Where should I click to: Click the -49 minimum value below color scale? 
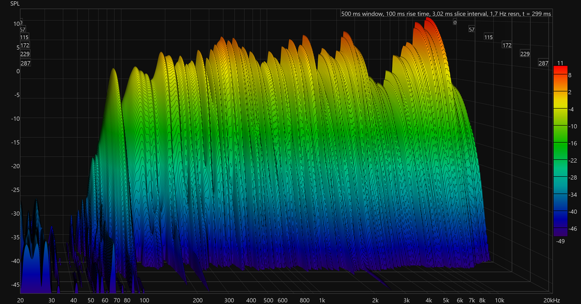560,241
